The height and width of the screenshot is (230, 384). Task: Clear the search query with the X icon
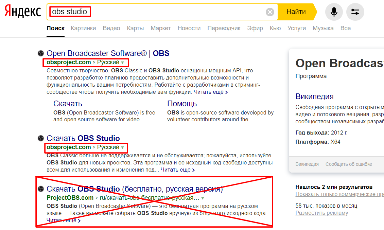(x=270, y=12)
